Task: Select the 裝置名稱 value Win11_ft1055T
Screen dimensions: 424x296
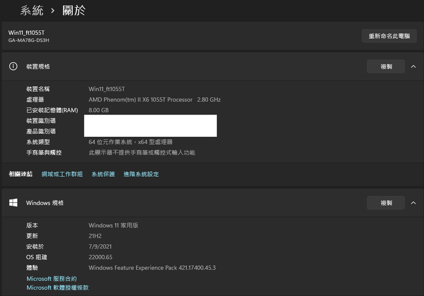Action: pyautogui.click(x=107, y=89)
